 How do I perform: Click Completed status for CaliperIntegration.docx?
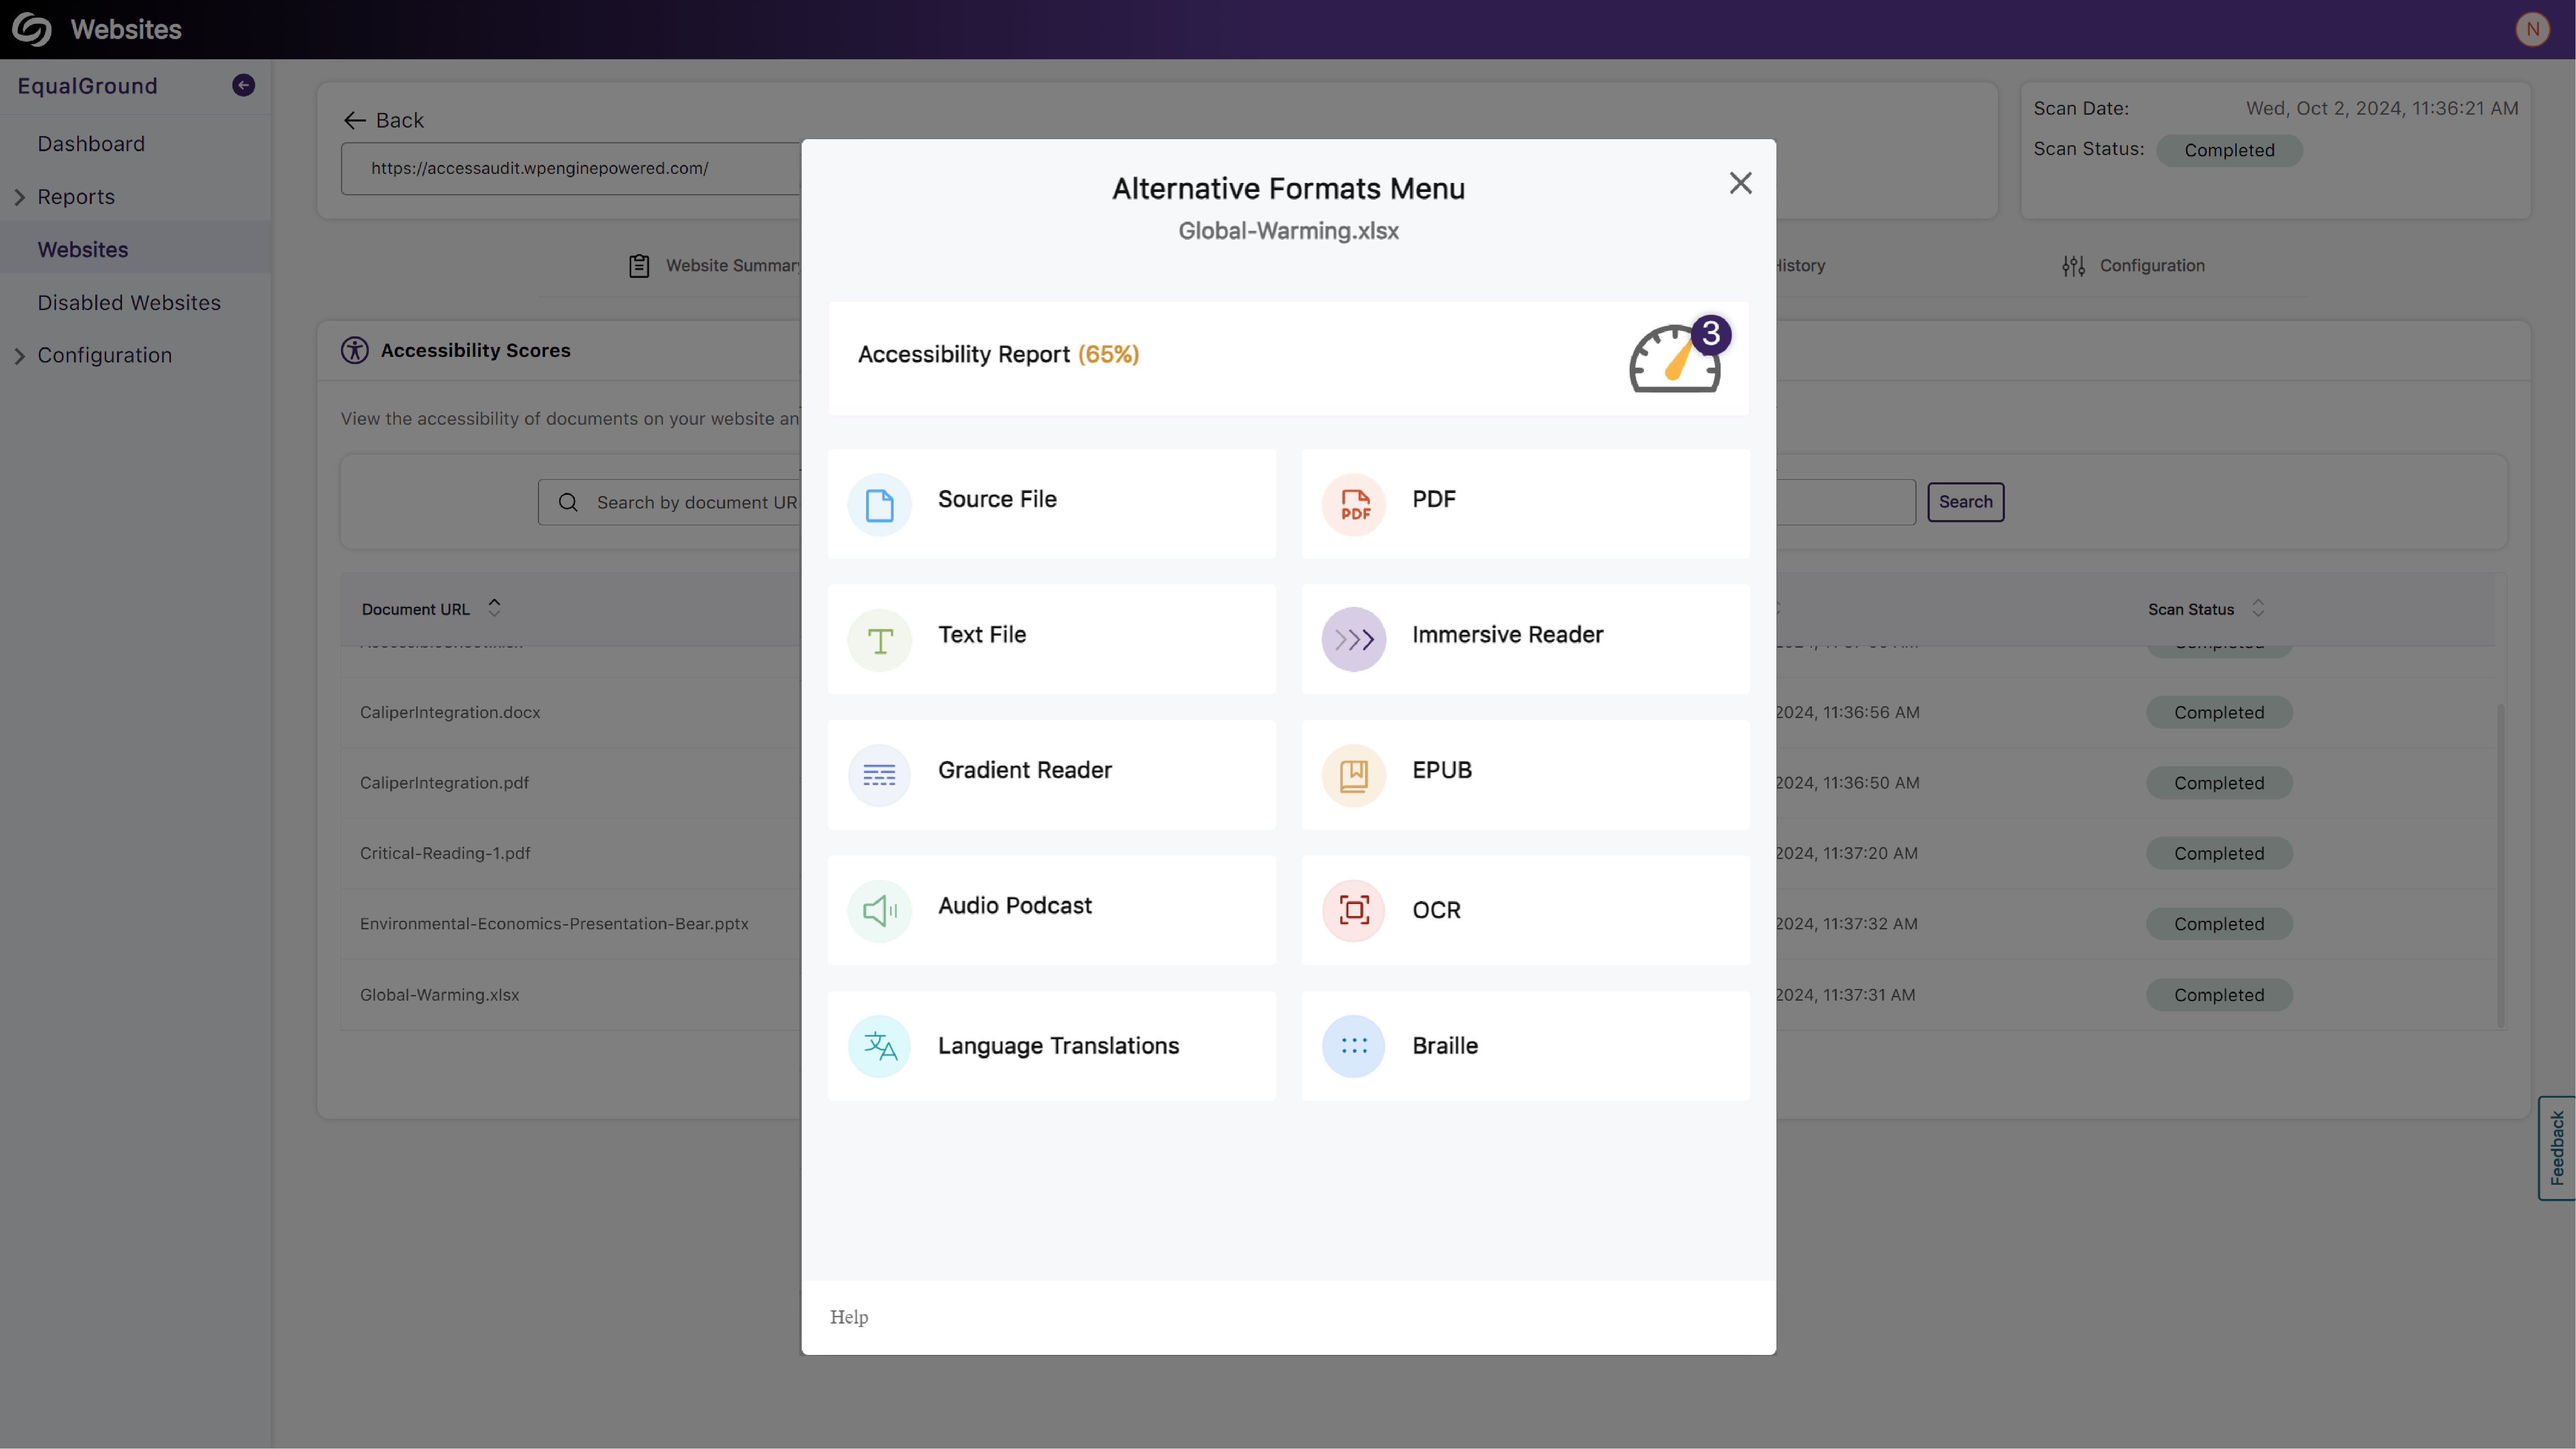2219,712
